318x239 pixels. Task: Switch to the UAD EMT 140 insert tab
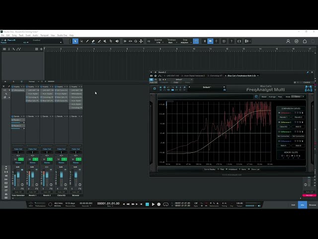point(171,76)
